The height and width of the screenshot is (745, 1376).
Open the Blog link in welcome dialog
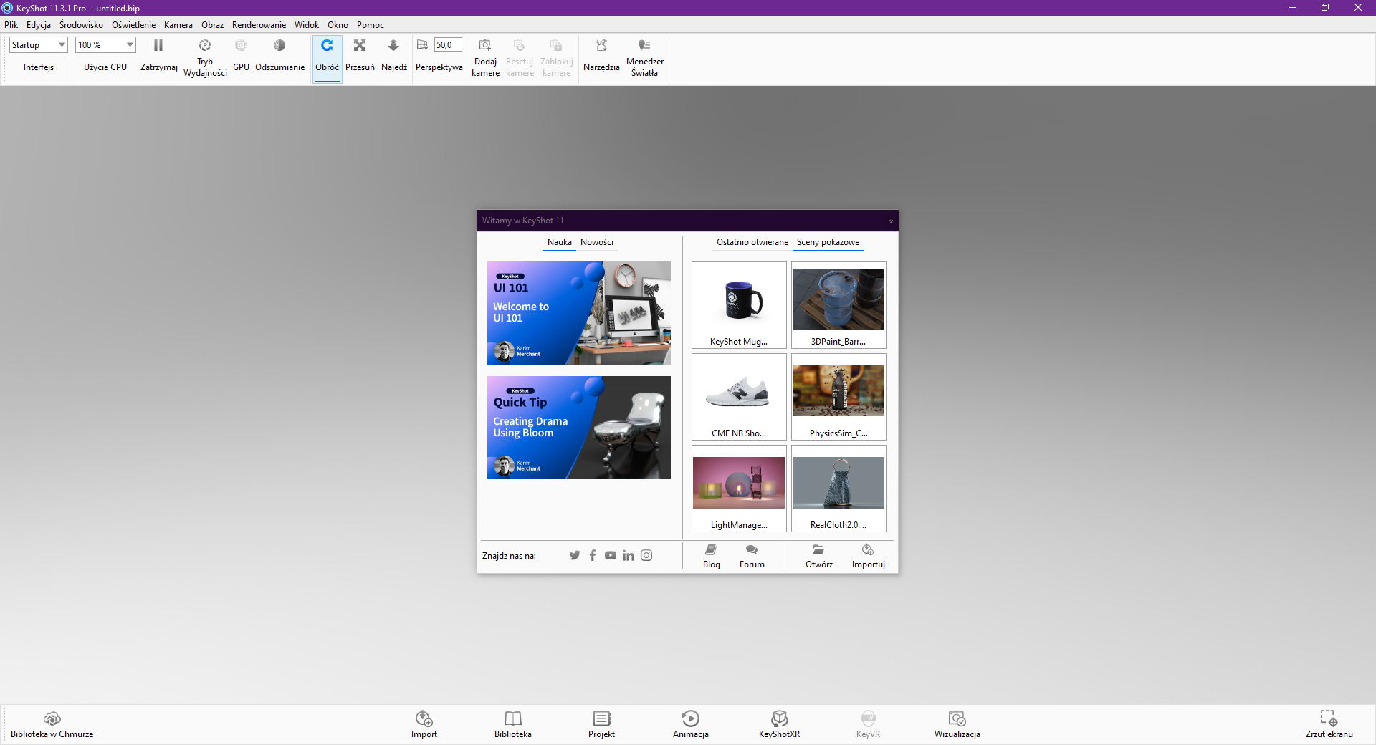(x=712, y=556)
